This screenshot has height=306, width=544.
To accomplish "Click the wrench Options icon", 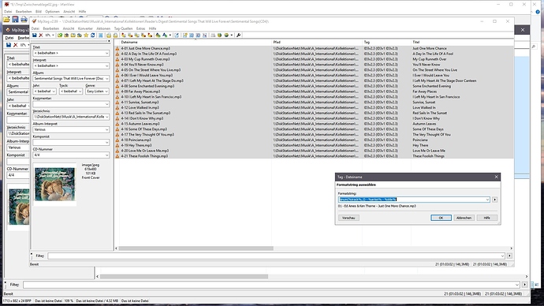I will point(238,35).
